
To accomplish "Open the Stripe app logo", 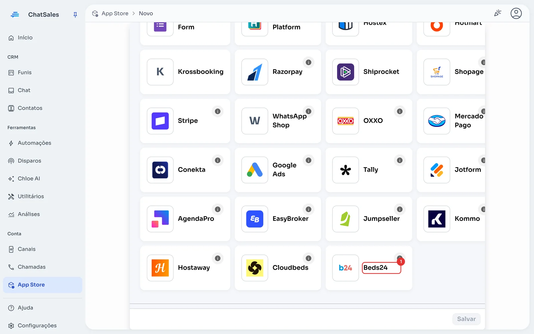I will pyautogui.click(x=160, y=121).
